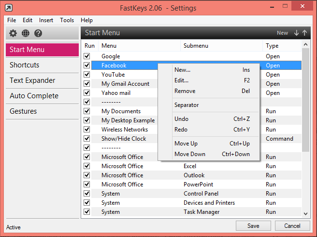Toggle the YouTube row checkbox
Screen dimensions: 317x237
tap(87, 75)
